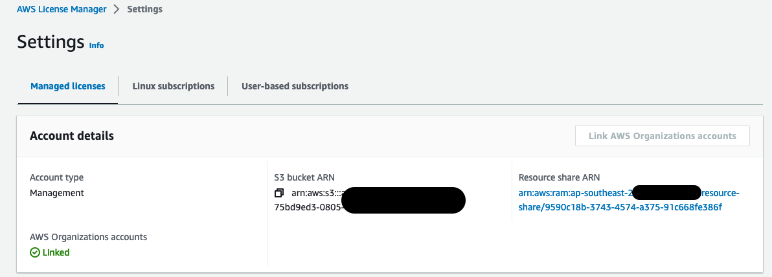772x277 pixels.
Task: Click the Account type label
Action: pyautogui.click(x=57, y=177)
